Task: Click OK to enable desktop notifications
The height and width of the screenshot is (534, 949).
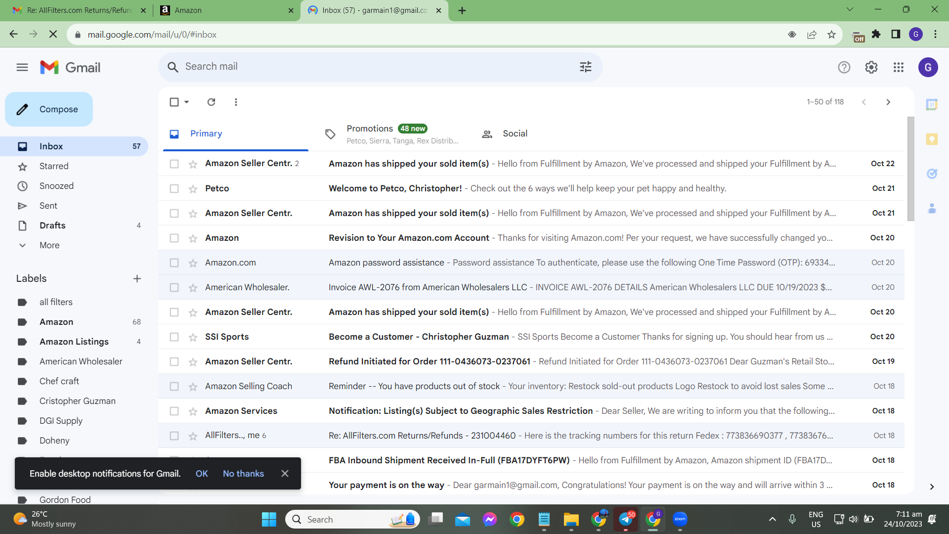Action: (202, 474)
